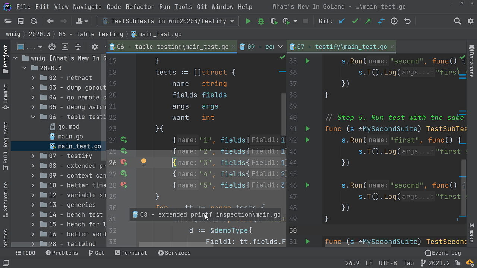This screenshot has width=477, height=268.
Task: Commit changes via the green checkmark icon
Action: click(x=355, y=21)
